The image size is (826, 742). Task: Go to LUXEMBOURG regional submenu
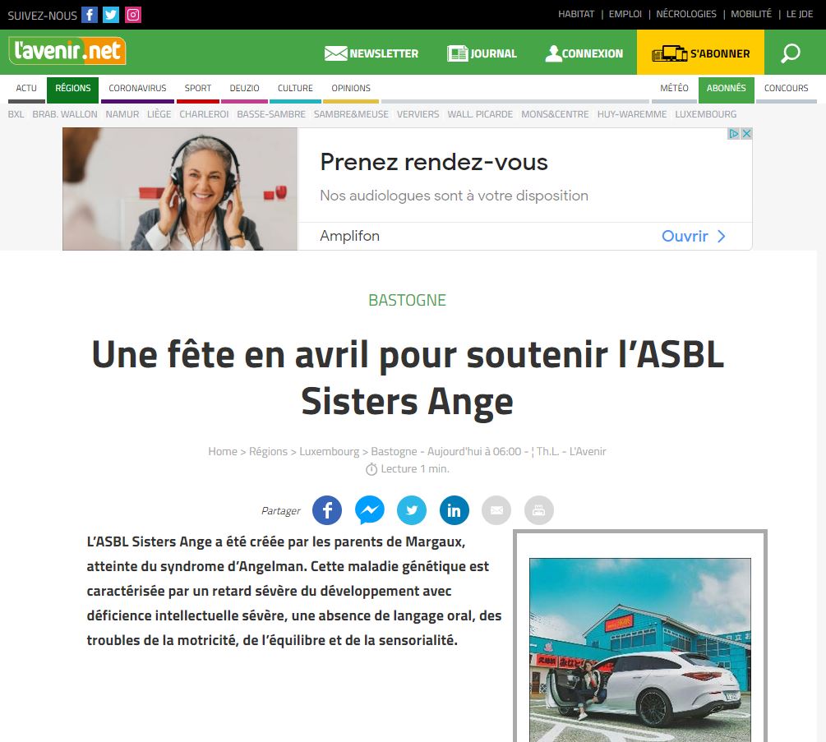coord(705,114)
